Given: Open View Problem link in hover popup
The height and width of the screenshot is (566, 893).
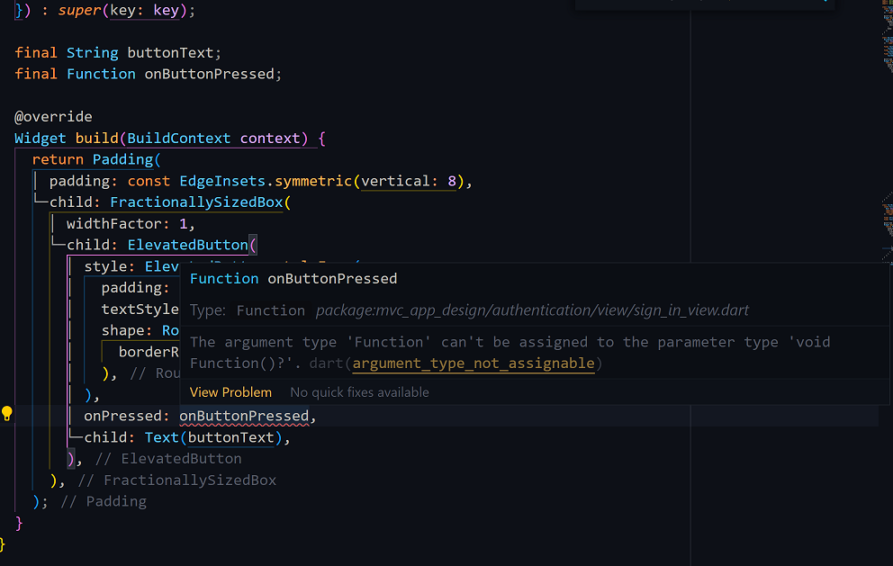Looking at the screenshot, I should click(x=230, y=392).
